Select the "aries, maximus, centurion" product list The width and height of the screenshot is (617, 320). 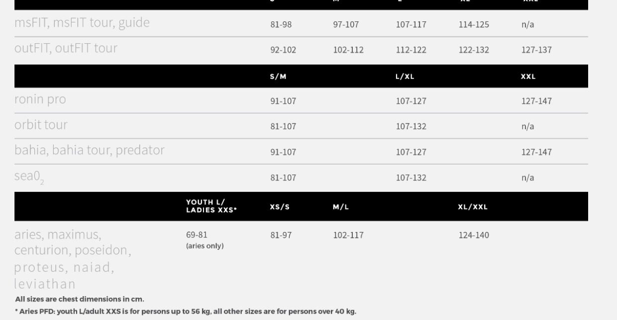(73, 258)
